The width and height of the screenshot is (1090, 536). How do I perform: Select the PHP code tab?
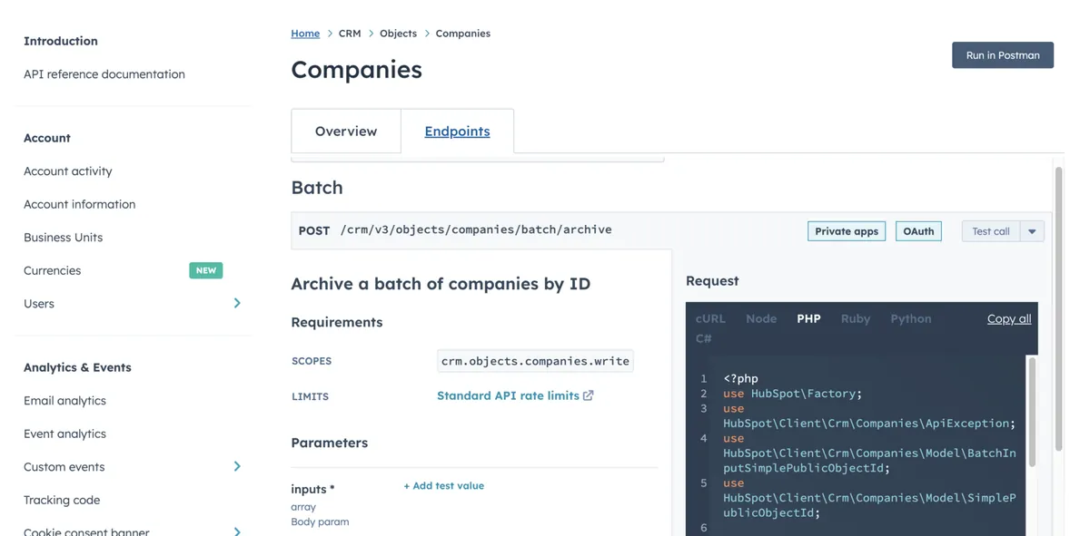click(808, 318)
